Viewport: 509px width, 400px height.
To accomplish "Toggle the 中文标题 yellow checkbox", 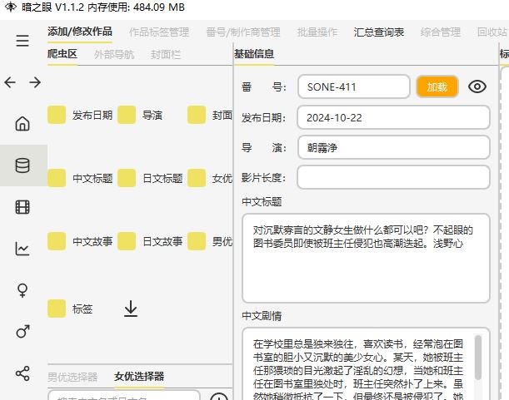I will [57, 178].
